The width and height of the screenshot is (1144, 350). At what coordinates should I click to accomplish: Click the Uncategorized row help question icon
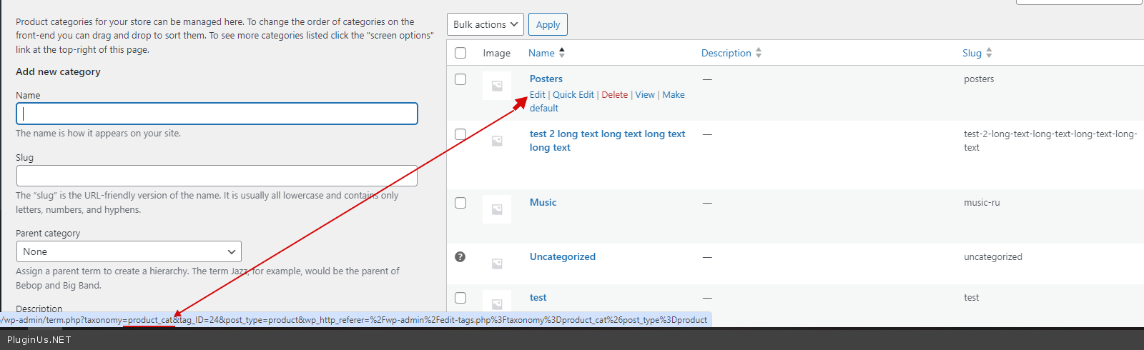[460, 256]
